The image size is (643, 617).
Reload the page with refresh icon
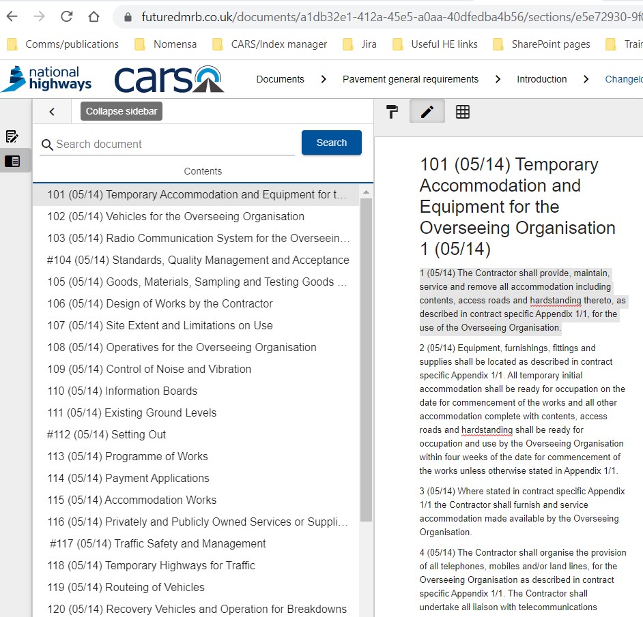(66, 16)
